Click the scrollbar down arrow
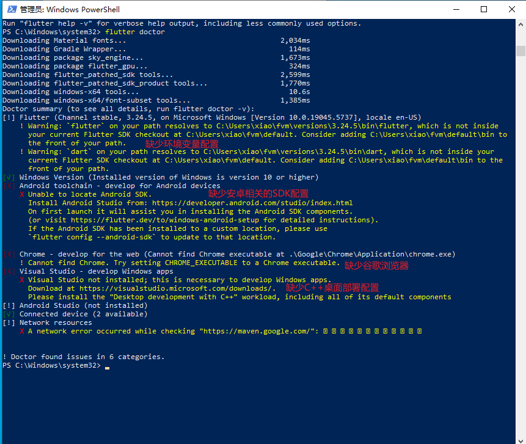This screenshot has width=526, height=444. tap(521, 440)
